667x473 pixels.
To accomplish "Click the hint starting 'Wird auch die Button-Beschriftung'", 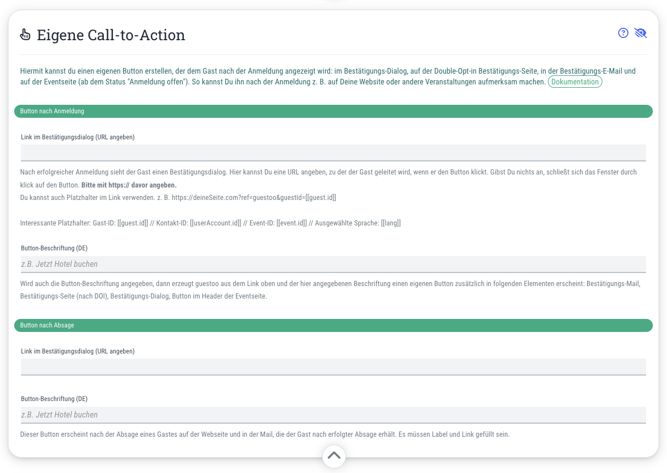I will click(330, 290).
